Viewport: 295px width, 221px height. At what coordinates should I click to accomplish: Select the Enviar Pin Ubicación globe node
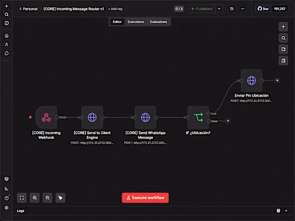pos(251,80)
